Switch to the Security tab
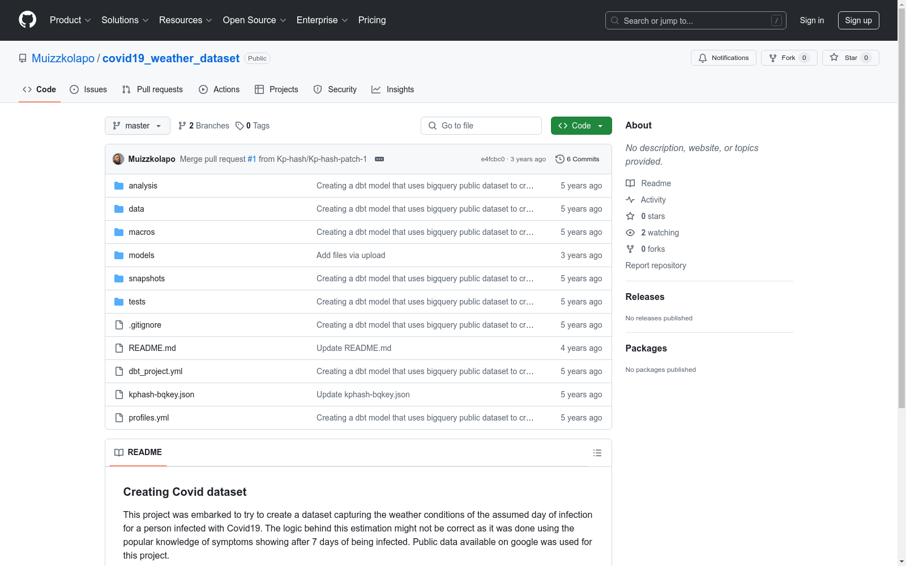Image resolution: width=906 pixels, height=566 pixels. tap(335, 89)
